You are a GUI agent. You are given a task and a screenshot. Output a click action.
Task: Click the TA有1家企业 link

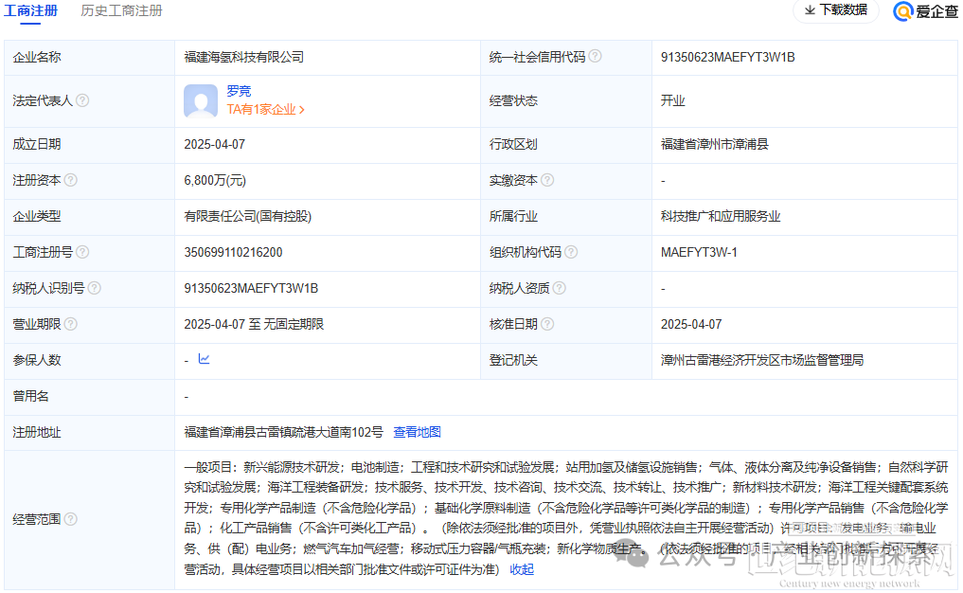pyautogui.click(x=263, y=110)
